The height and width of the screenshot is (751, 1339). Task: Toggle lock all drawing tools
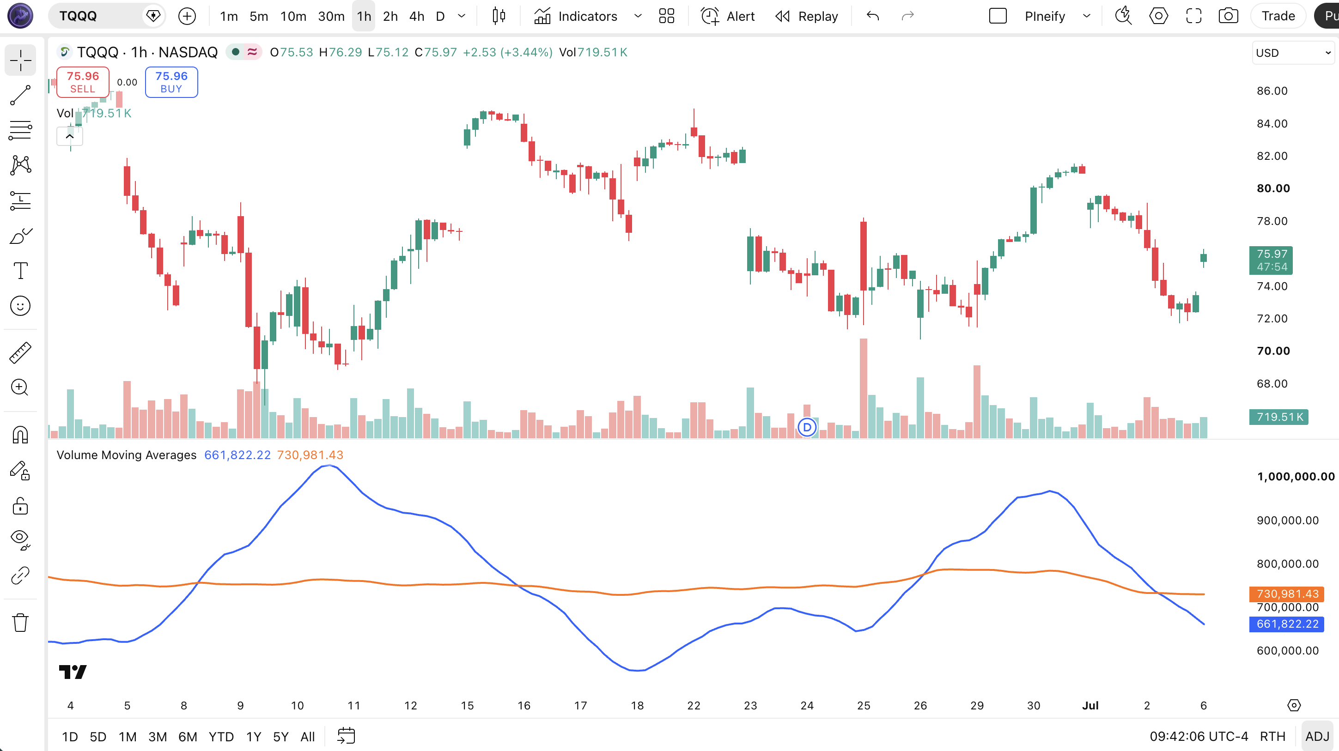pos(20,506)
